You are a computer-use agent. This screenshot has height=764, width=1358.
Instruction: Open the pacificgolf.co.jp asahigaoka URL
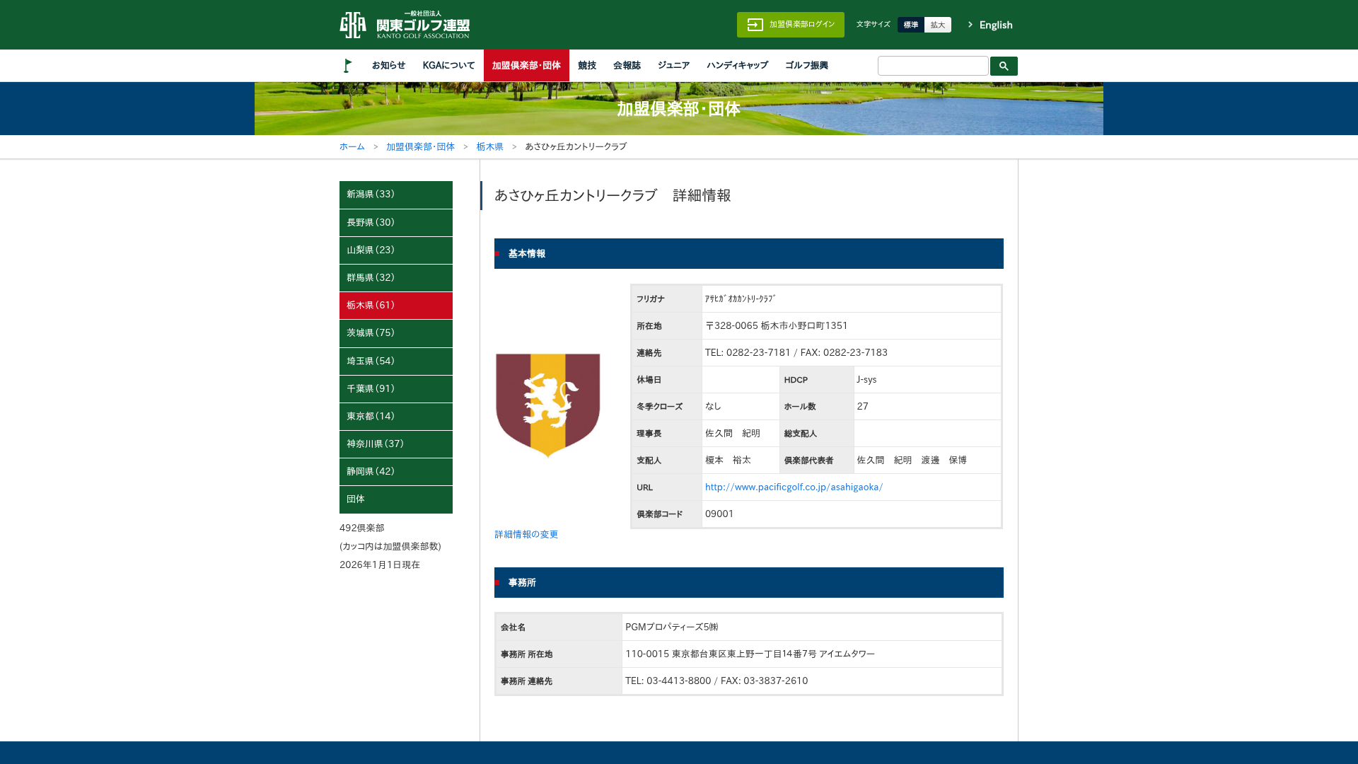(x=794, y=487)
